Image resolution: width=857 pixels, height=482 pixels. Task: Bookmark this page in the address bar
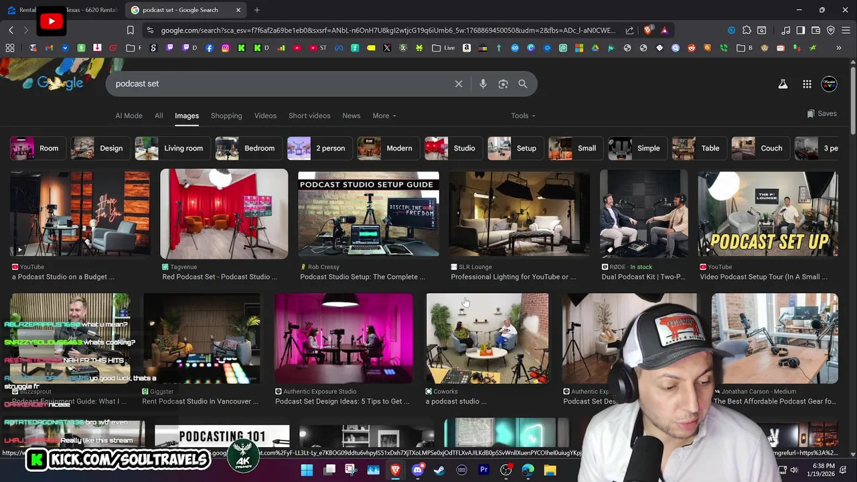click(x=130, y=30)
